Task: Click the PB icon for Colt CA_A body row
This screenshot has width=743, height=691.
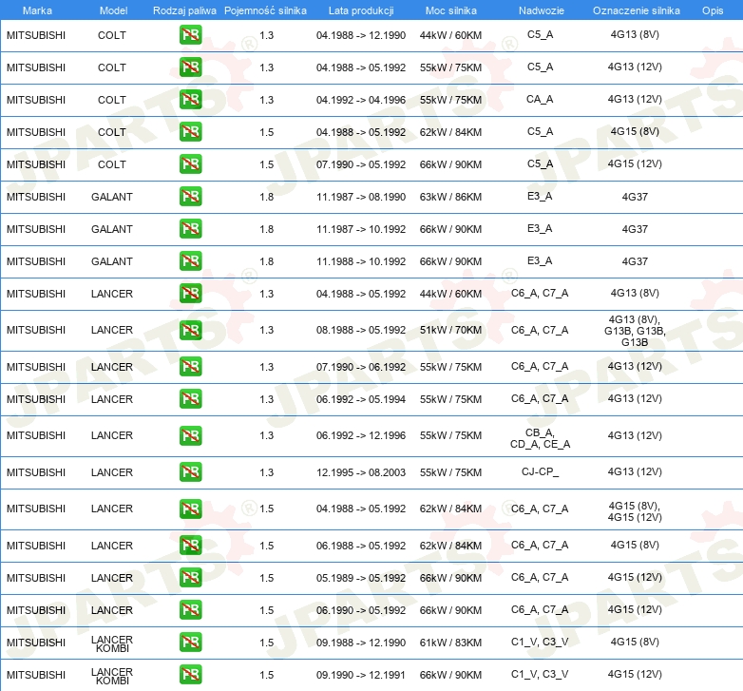Action: click(x=190, y=100)
